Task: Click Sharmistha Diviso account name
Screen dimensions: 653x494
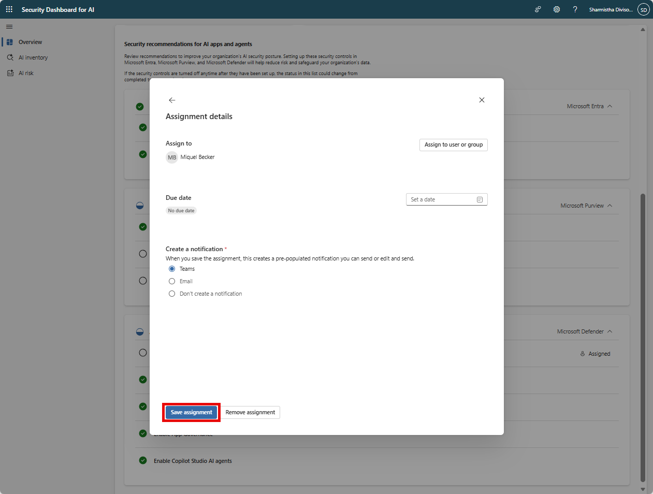Action: coord(611,9)
